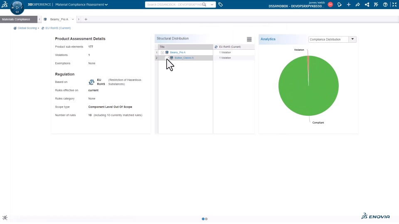The height and width of the screenshot is (224, 399).
Task: Click the add (plus) icon in top bar
Action: pyautogui.click(x=349, y=5)
